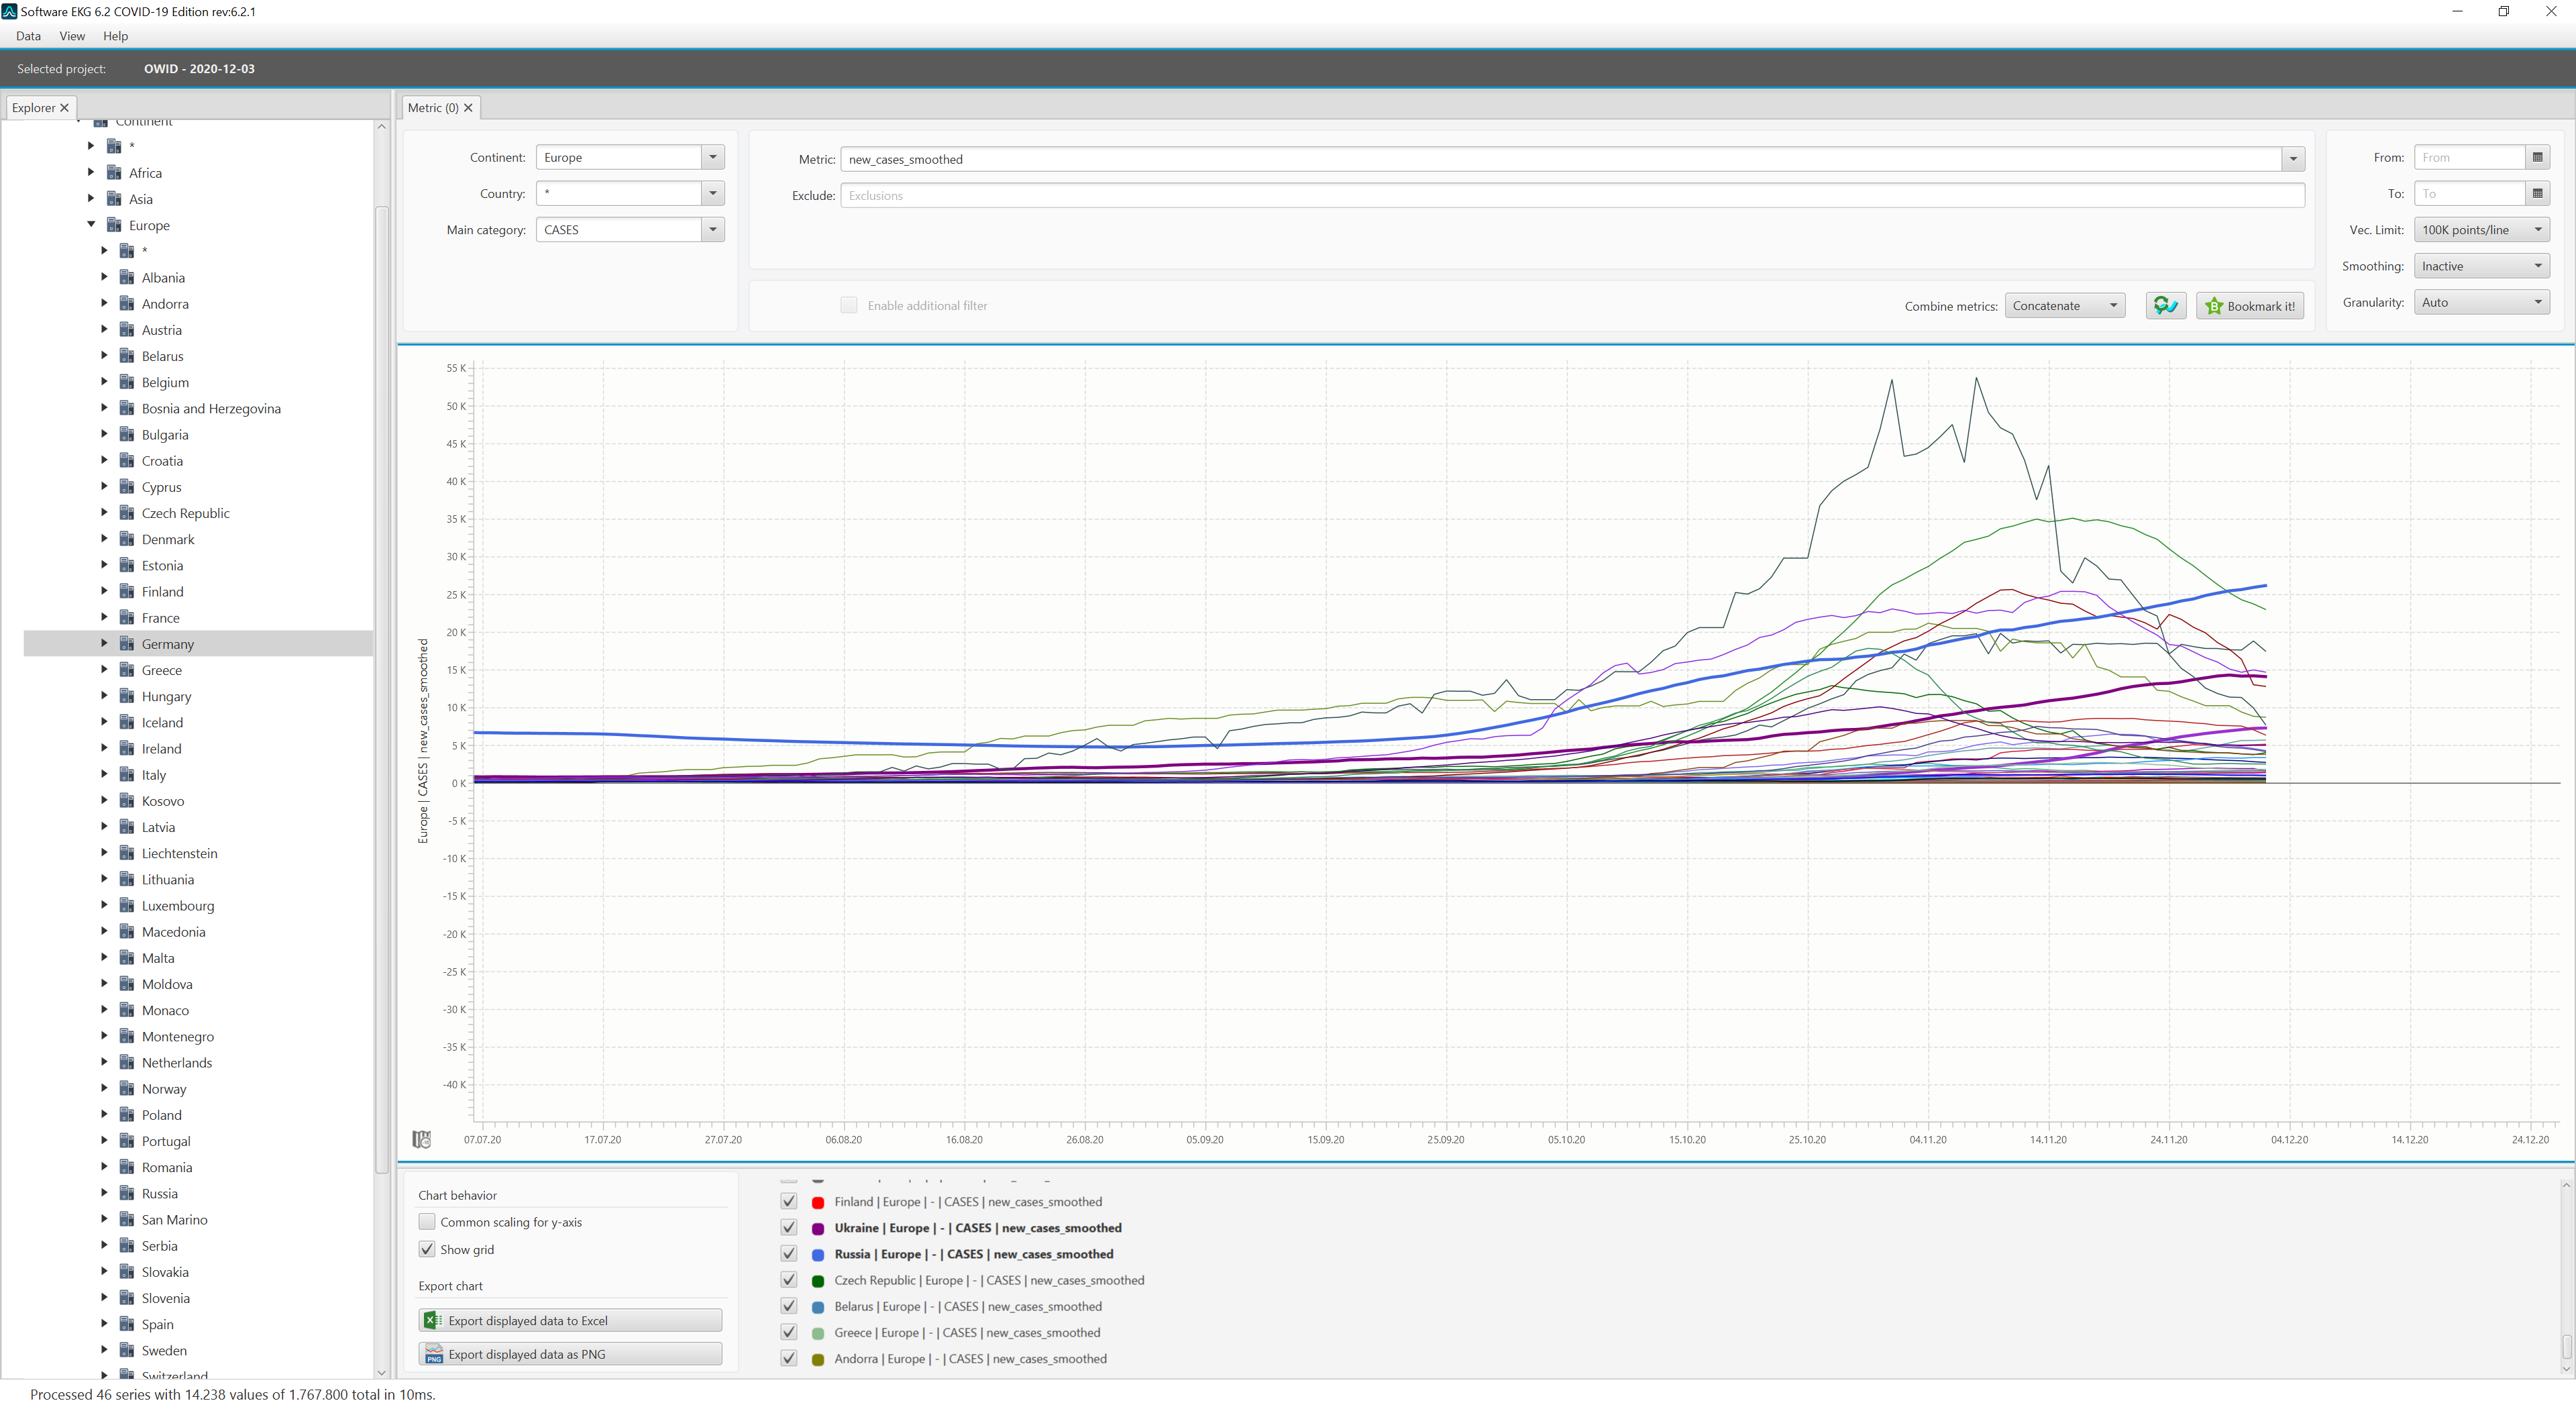Click the Ukraine purple color swatch

(x=818, y=1228)
